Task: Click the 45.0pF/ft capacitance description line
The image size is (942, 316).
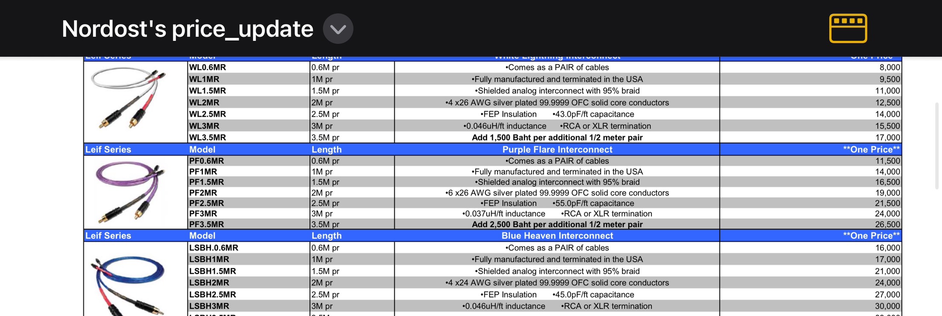Action: click(557, 295)
